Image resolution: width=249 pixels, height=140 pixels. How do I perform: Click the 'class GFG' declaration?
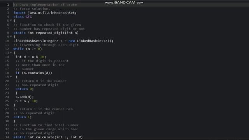click(x=23, y=17)
